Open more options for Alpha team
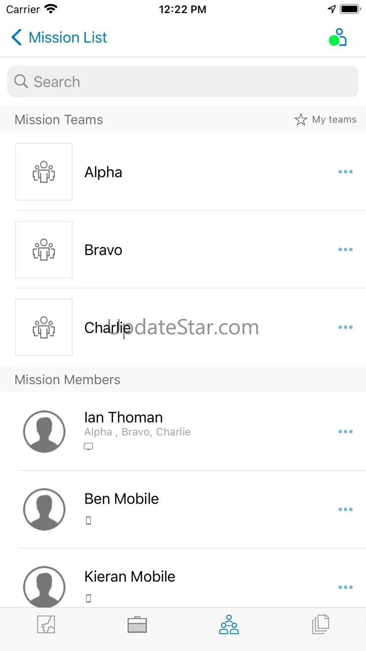The height and width of the screenshot is (651, 366). pyautogui.click(x=345, y=172)
